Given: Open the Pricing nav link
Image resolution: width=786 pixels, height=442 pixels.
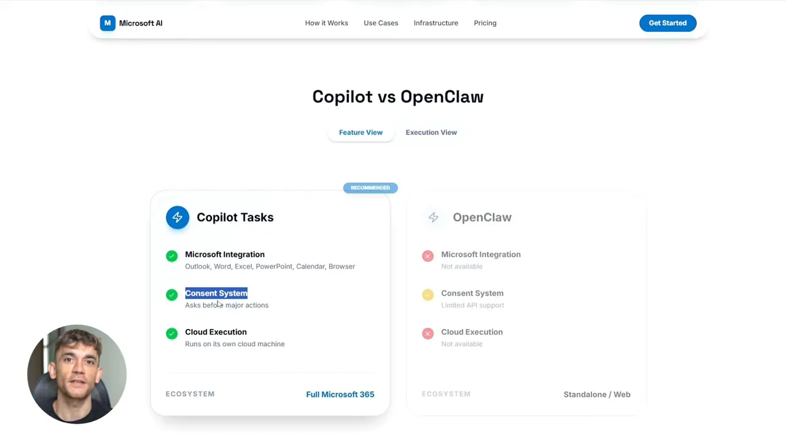Looking at the screenshot, I should (485, 23).
